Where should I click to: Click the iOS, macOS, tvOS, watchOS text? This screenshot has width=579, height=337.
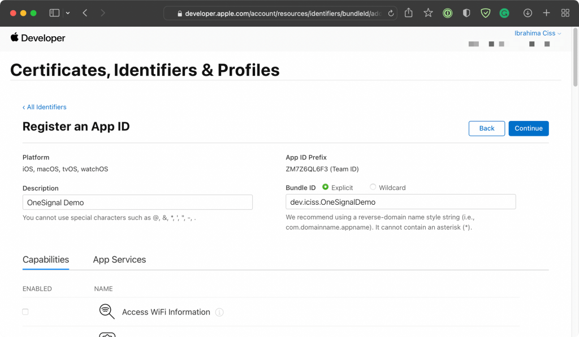66,169
